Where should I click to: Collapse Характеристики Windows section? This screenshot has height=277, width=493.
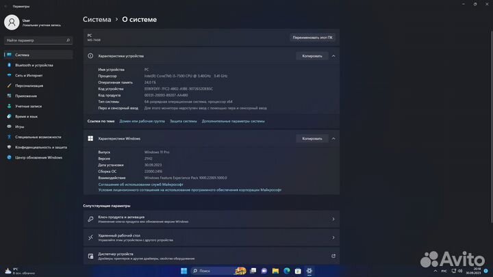333,138
